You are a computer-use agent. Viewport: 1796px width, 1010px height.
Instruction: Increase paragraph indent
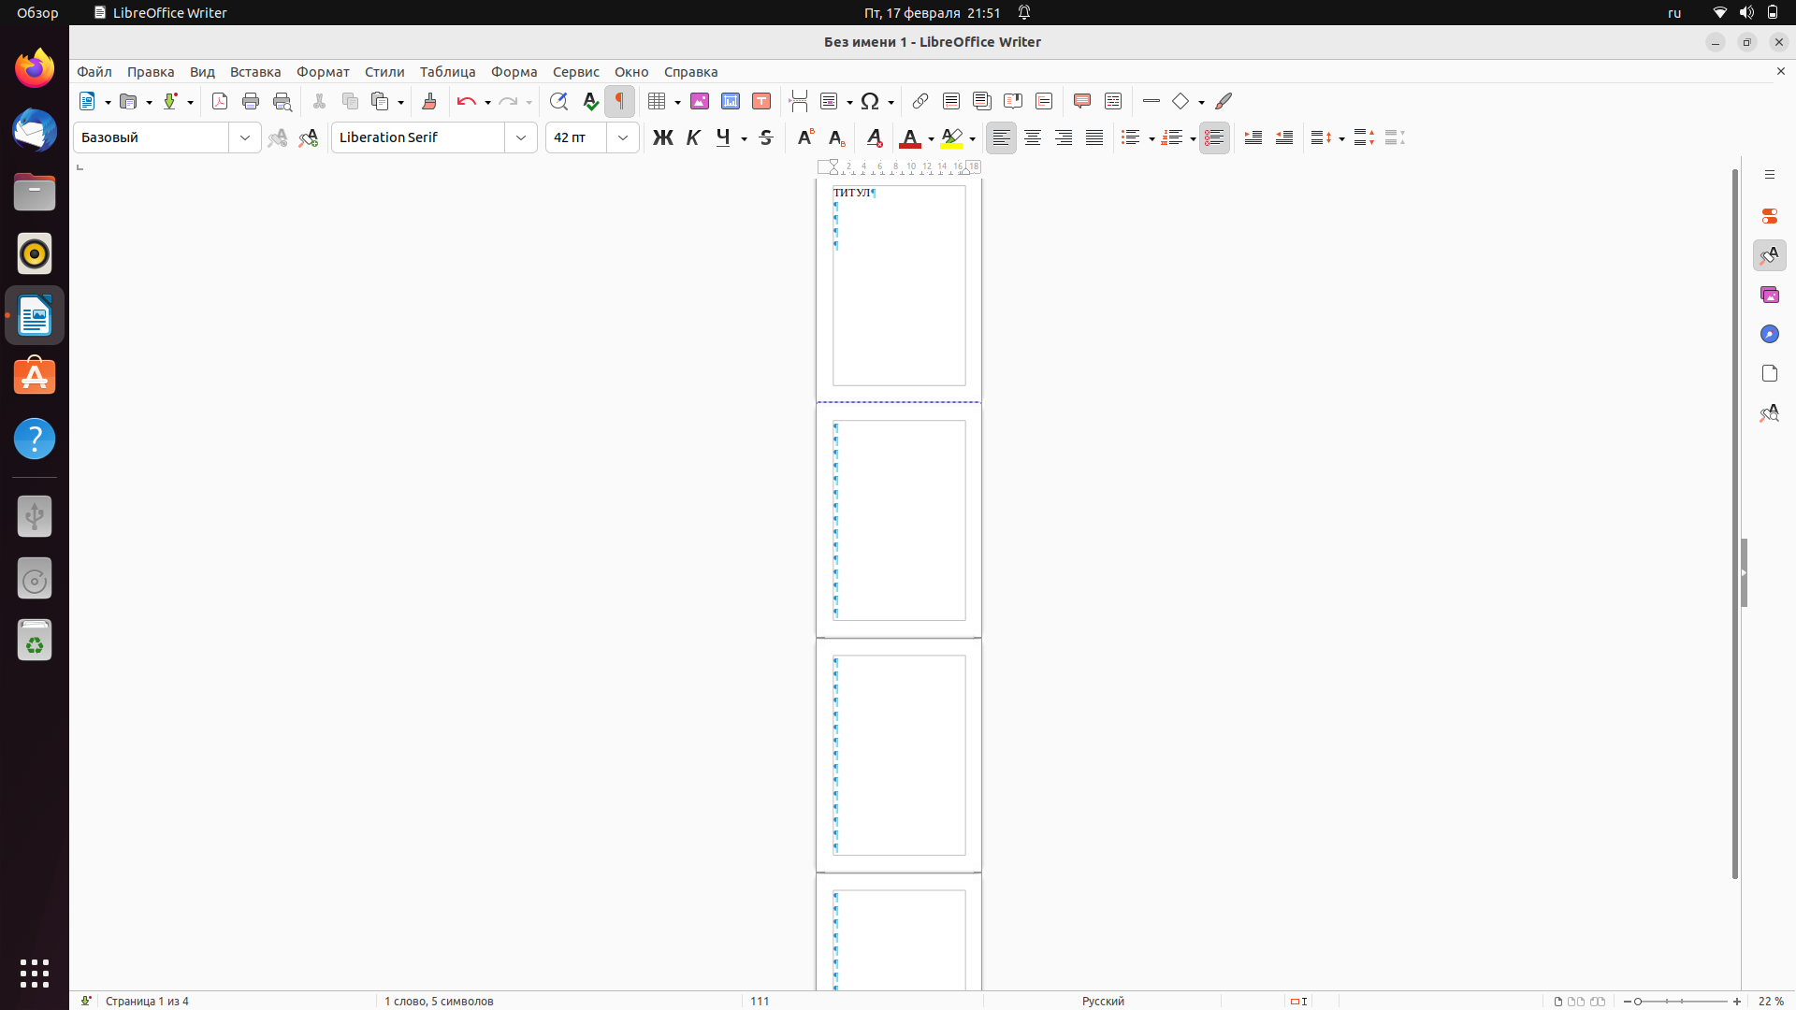click(1253, 137)
